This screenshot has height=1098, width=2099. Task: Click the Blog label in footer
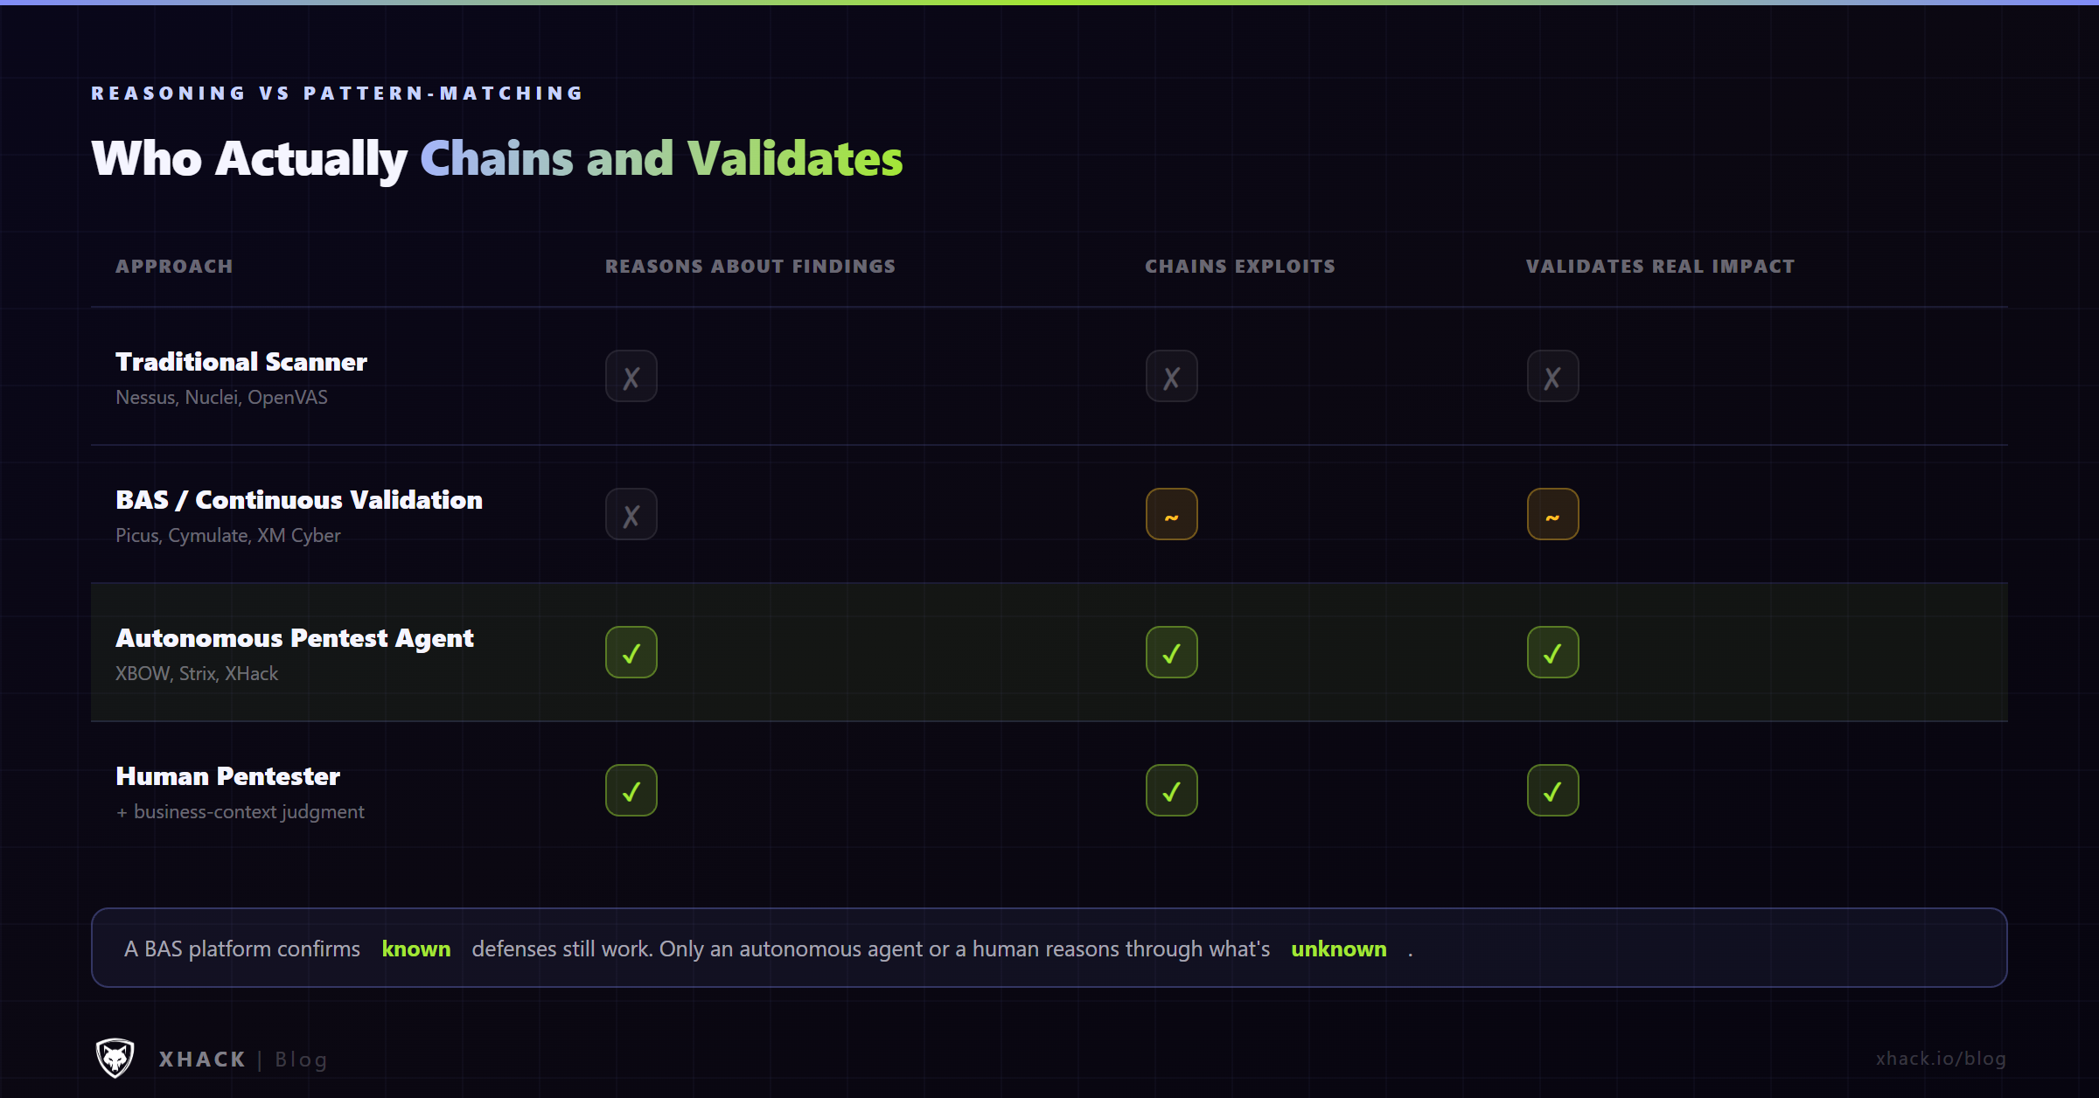pyautogui.click(x=301, y=1060)
